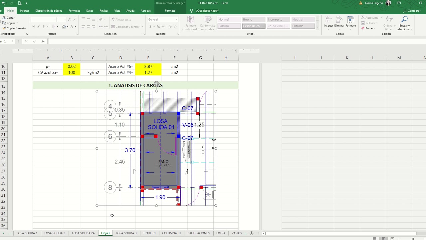
Task: Click the ribbon display options icon
Action: (x=399, y=3)
